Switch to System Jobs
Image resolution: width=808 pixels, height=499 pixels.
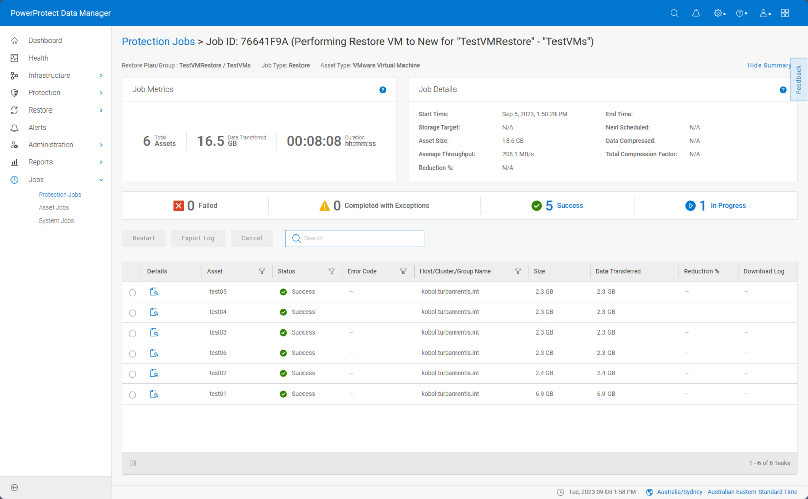[56, 220]
